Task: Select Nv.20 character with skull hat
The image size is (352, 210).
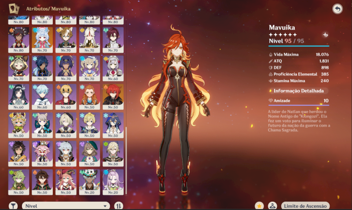Action: pyautogui.click(x=89, y=182)
